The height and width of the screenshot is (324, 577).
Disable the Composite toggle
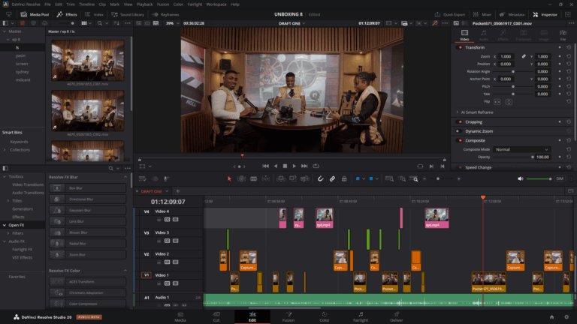(x=459, y=140)
